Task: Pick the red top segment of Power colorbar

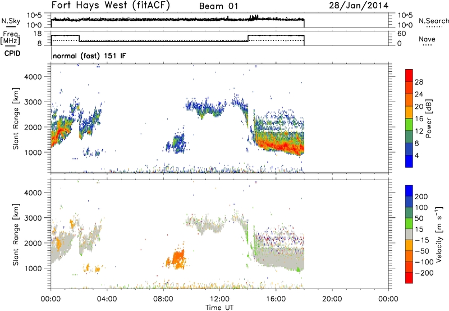Action: (409, 75)
